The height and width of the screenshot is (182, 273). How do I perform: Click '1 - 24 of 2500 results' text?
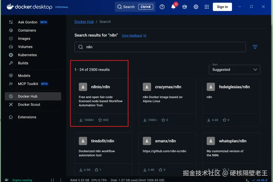coord(92,69)
